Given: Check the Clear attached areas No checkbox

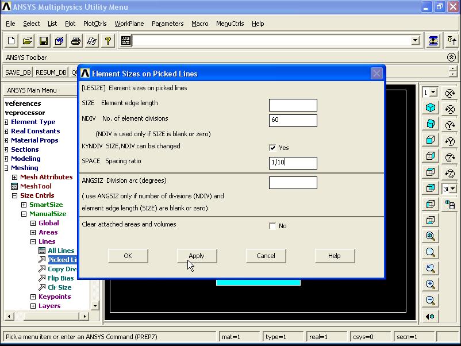Looking at the screenshot, I should [272, 226].
